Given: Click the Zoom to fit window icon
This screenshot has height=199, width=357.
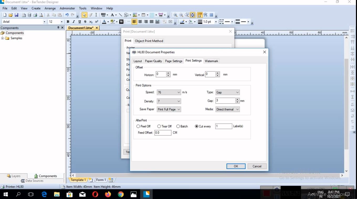Looking at the screenshot, I should click(192, 15).
